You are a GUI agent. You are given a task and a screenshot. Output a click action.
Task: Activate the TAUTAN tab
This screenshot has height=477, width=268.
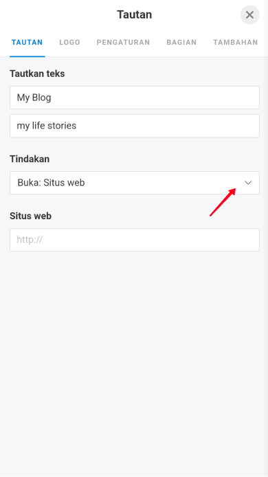pyautogui.click(x=27, y=43)
